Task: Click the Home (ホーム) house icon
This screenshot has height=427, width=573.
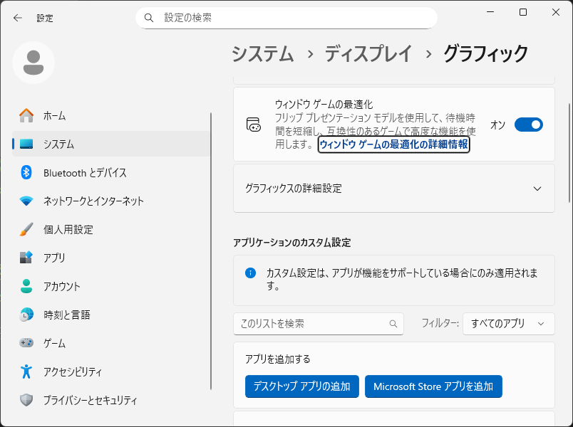Action: (x=26, y=115)
